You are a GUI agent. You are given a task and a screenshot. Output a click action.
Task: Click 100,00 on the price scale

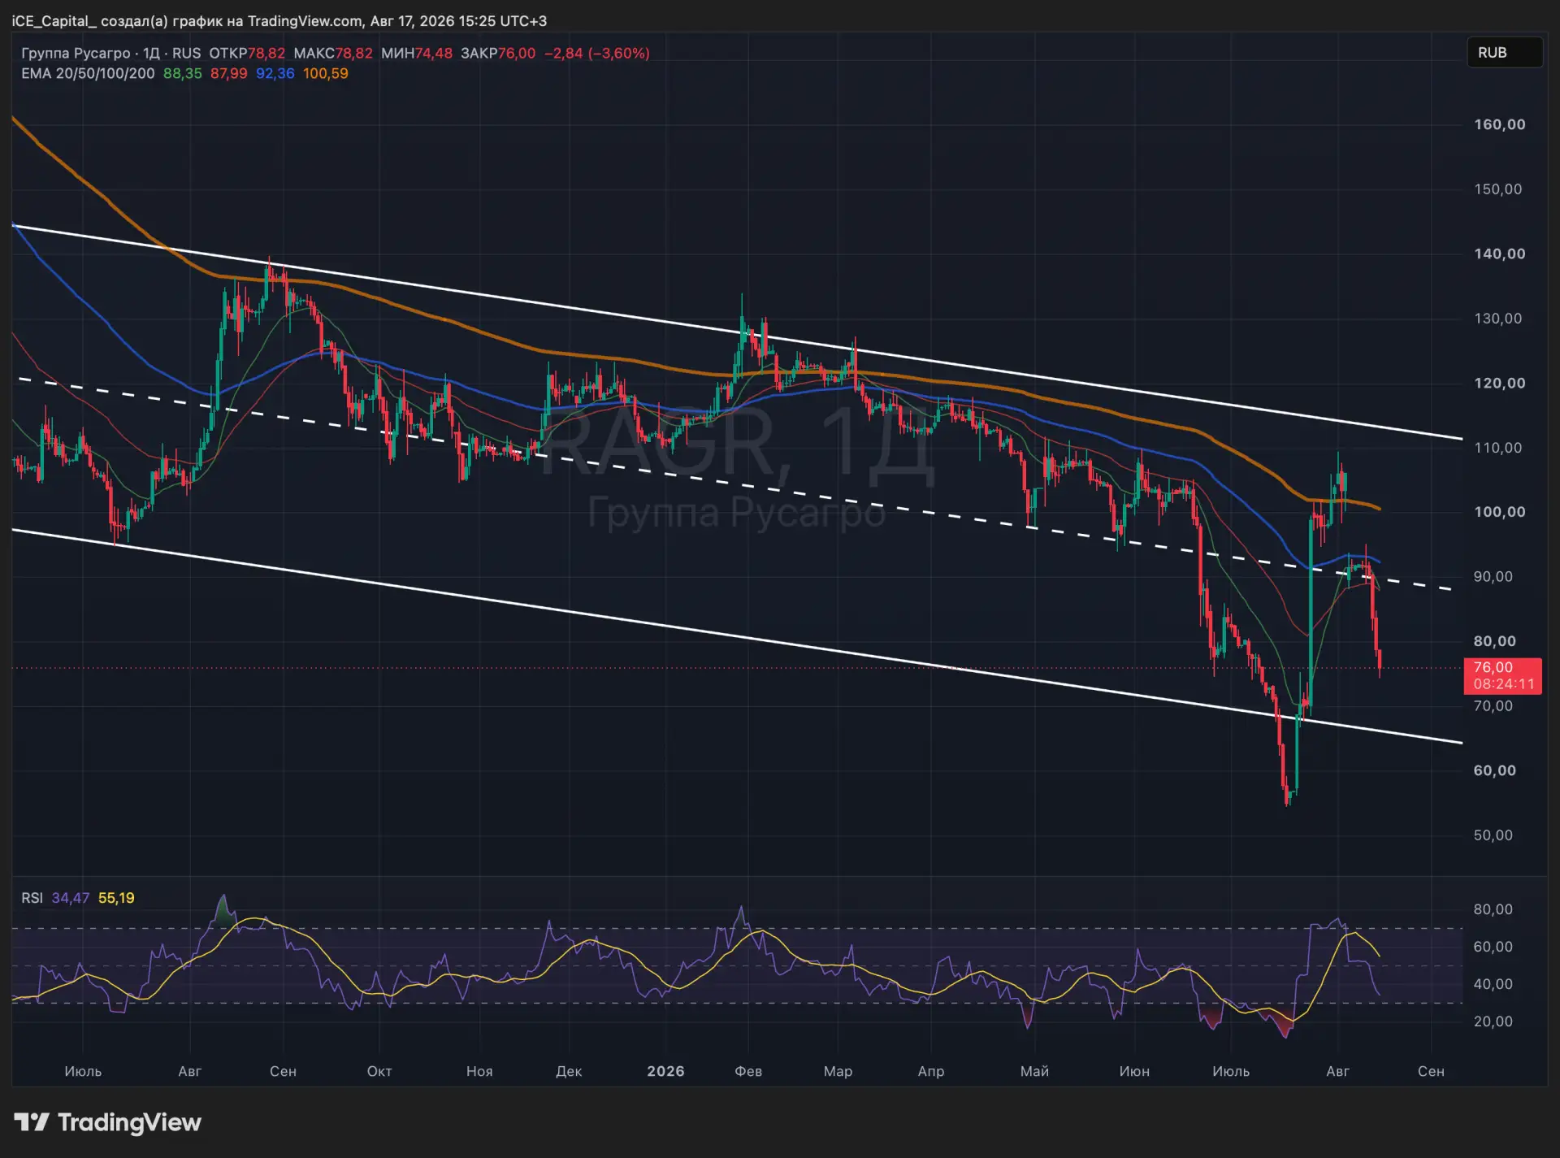(1500, 512)
